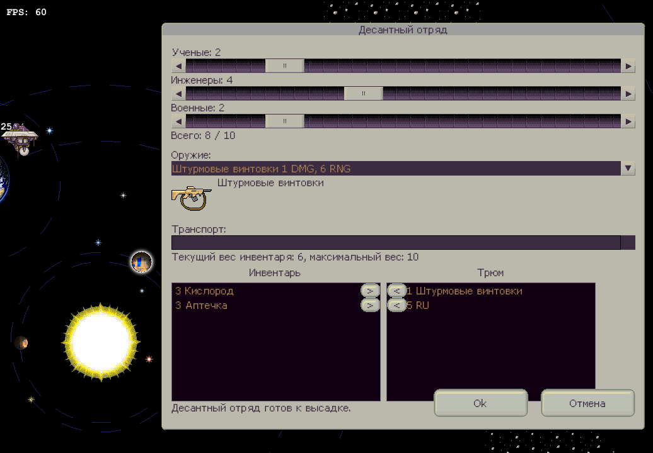This screenshot has height=453, width=653.
Task: Cancel with the Отмена button
Action: [587, 403]
